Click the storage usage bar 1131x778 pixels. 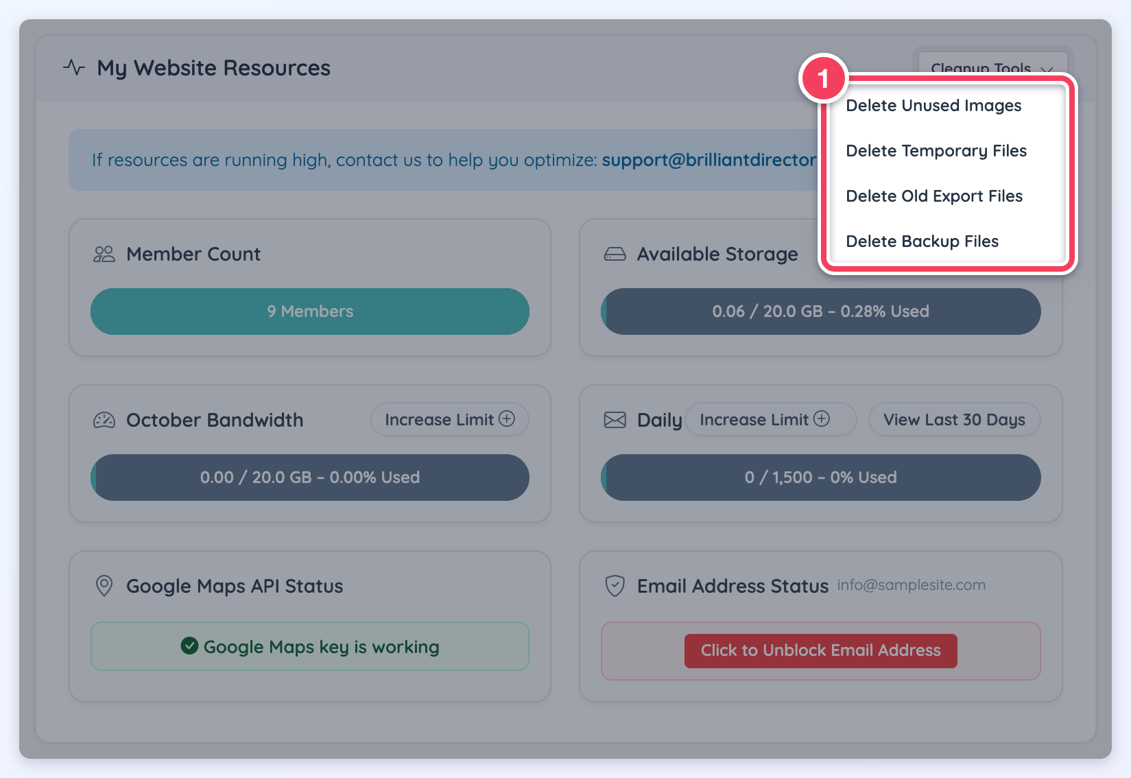pyautogui.click(x=820, y=311)
